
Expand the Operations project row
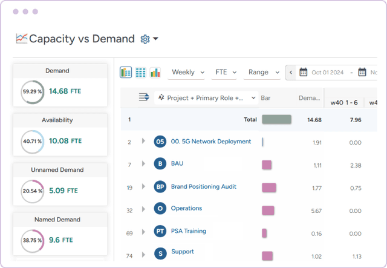[x=144, y=209]
